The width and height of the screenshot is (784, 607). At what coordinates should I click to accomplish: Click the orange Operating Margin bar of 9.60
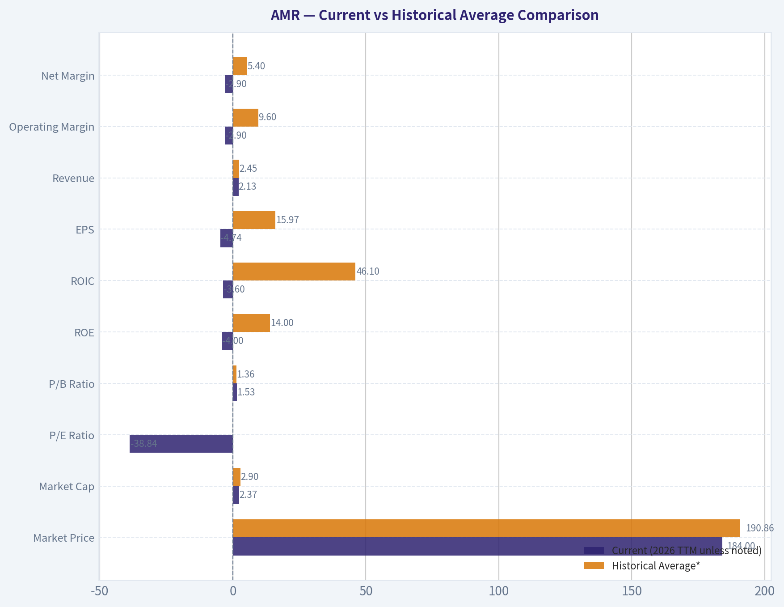245,118
